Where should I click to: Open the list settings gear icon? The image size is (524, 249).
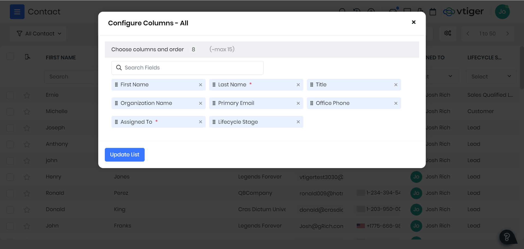tap(448, 33)
